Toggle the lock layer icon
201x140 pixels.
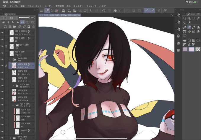point(17,22)
